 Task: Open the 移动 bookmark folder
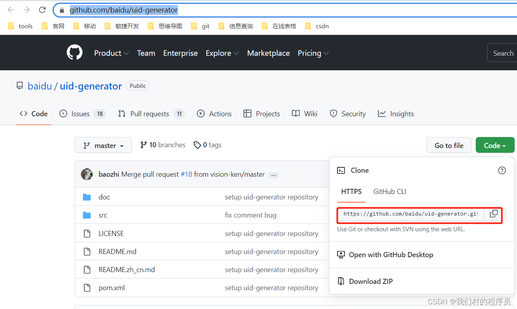coord(84,26)
